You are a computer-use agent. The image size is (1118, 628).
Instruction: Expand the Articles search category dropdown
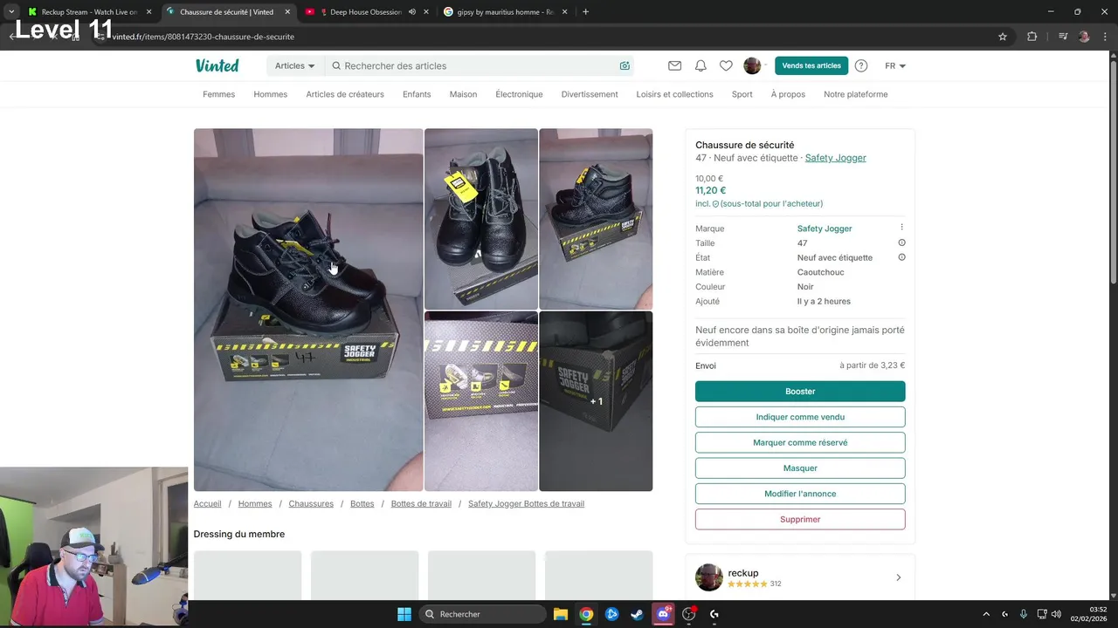(x=295, y=65)
